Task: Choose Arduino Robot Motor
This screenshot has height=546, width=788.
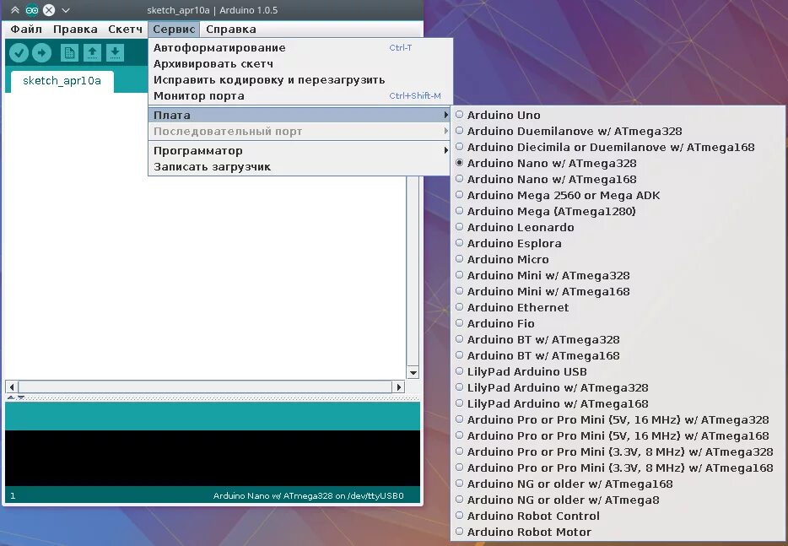Action: 618,532
